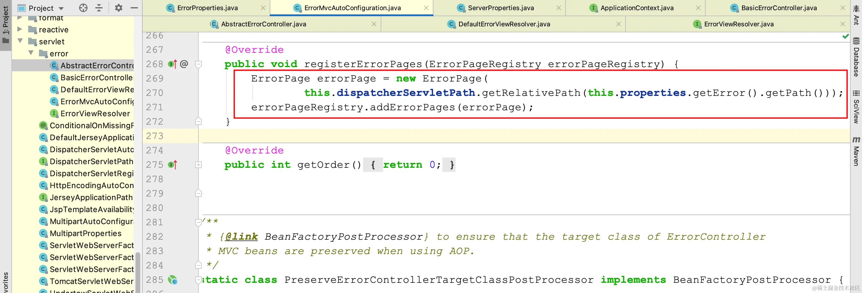Close the AbstractErrorController.java tab
The image size is (862, 293).
click(x=374, y=24)
